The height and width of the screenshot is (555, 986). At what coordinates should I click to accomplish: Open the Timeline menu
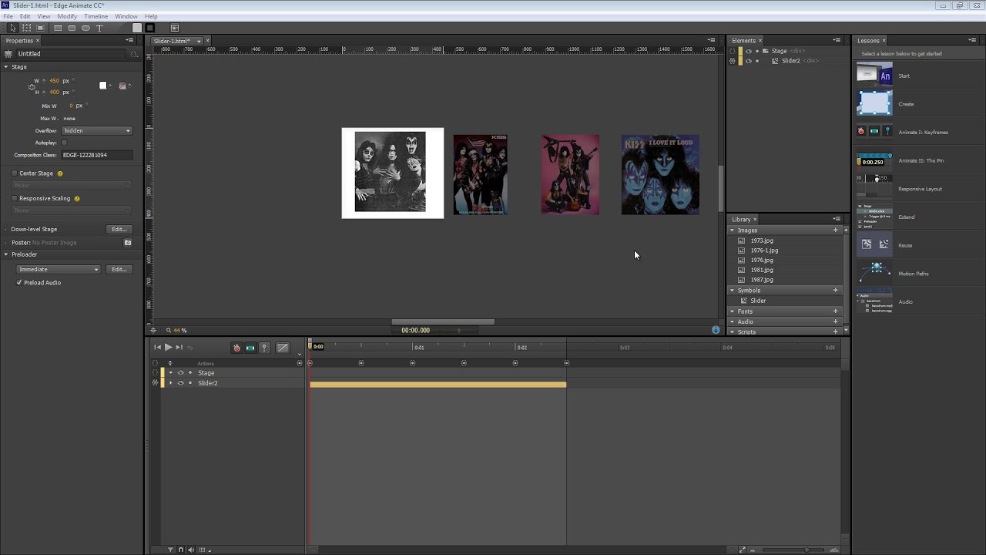click(96, 16)
